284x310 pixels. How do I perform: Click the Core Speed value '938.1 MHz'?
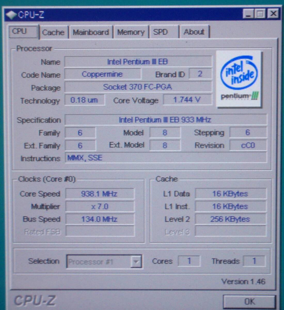pos(100,194)
